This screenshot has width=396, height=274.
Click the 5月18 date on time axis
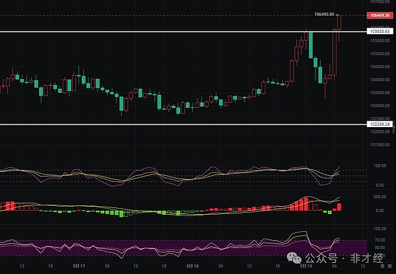pyautogui.click(x=191, y=267)
